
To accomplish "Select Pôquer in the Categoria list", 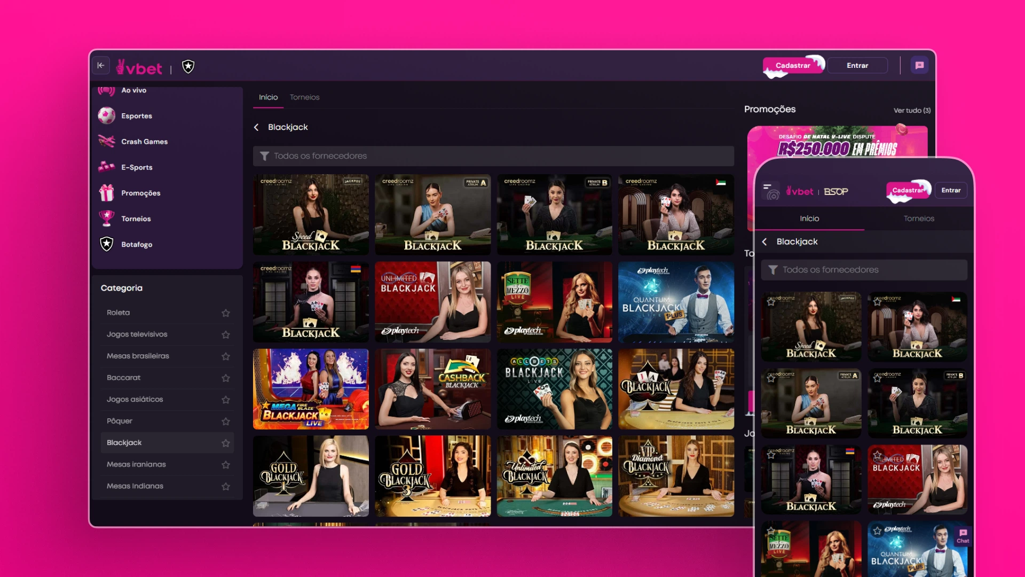I will click(119, 421).
